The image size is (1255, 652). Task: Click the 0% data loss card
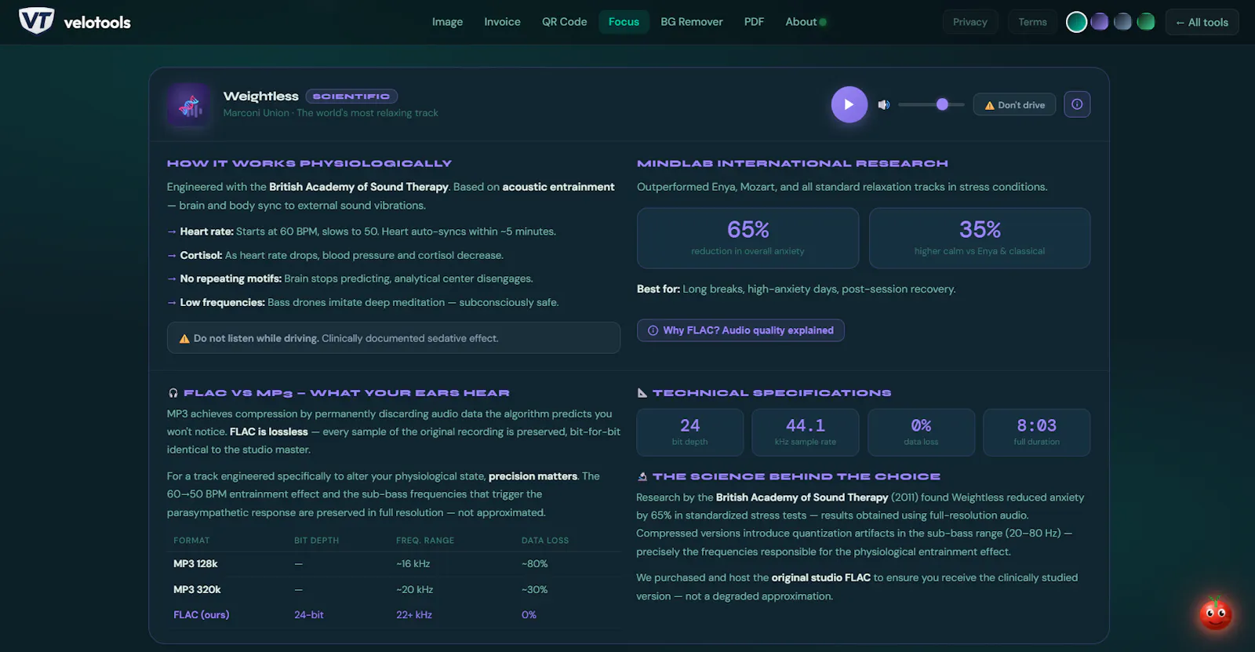coord(921,432)
